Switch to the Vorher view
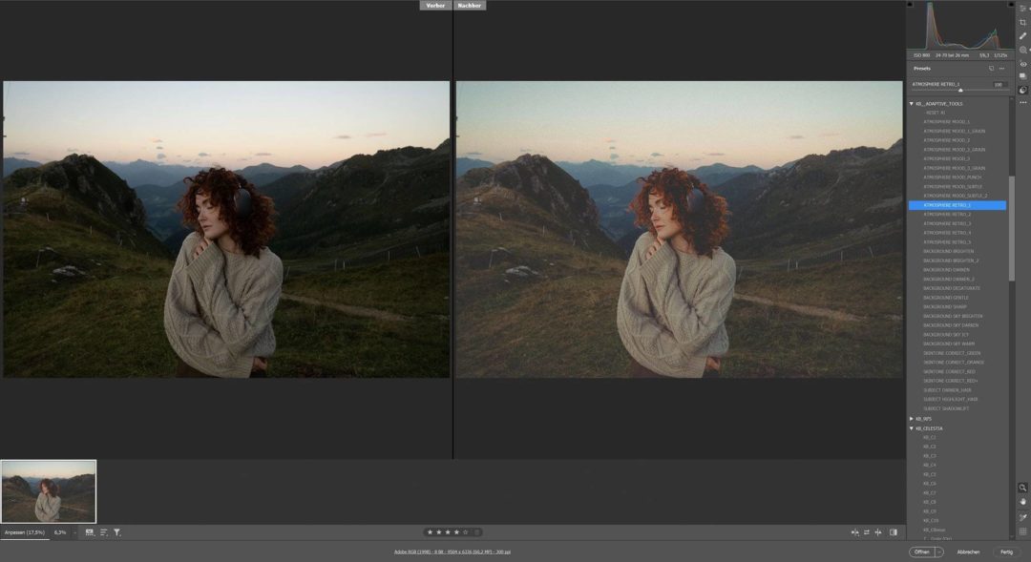 click(x=434, y=5)
